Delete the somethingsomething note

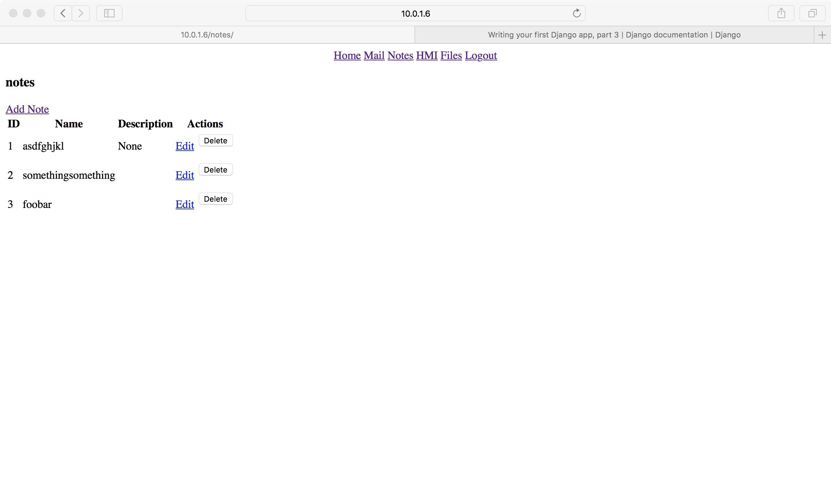pyautogui.click(x=216, y=170)
